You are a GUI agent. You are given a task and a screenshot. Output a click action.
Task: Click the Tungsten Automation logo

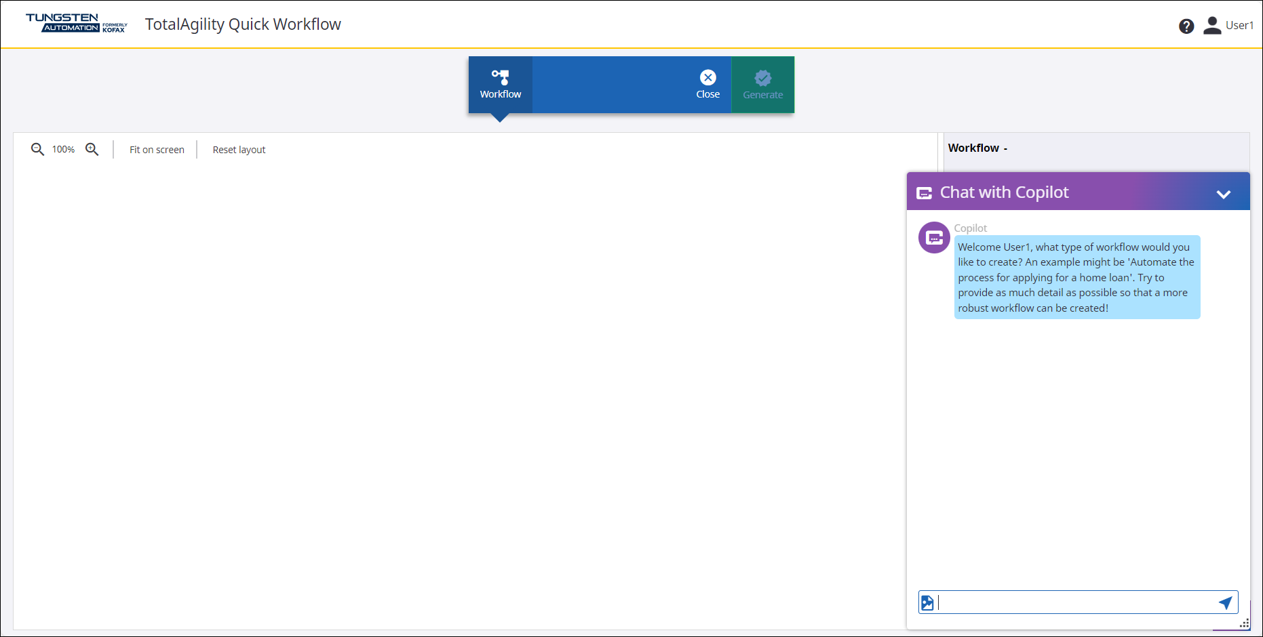coord(76,23)
